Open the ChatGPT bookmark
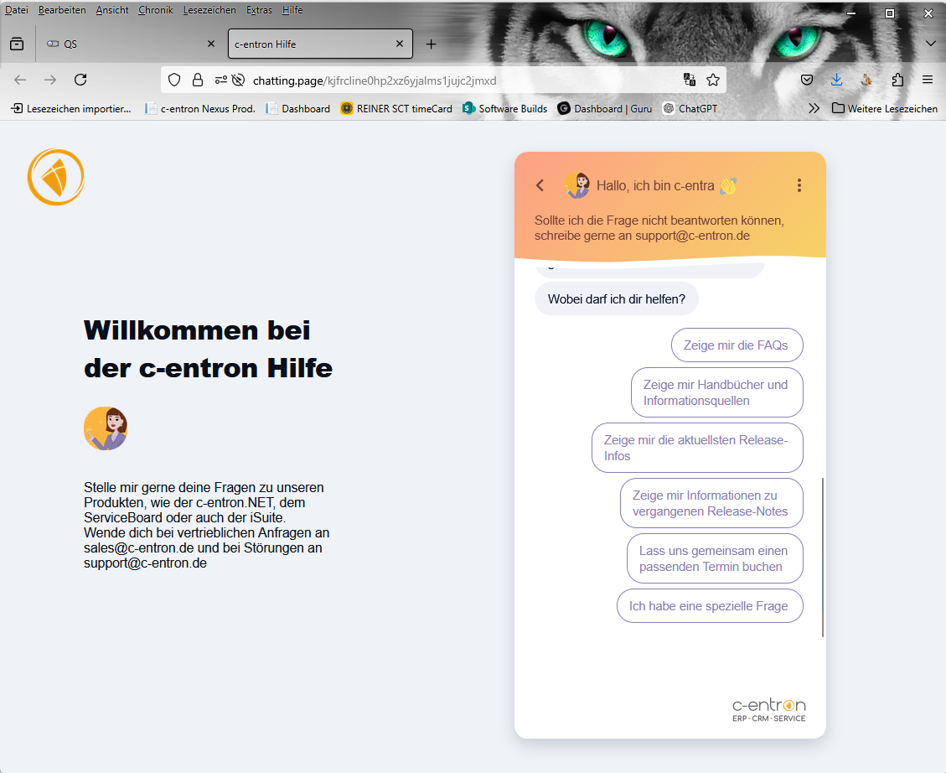This screenshot has width=946, height=773. (x=690, y=108)
